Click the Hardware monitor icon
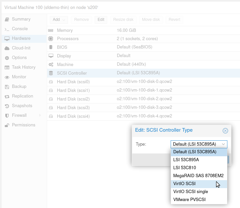This screenshot has height=208, width=240. click(x=7, y=38)
